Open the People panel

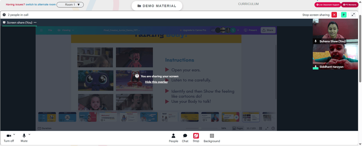173,138
